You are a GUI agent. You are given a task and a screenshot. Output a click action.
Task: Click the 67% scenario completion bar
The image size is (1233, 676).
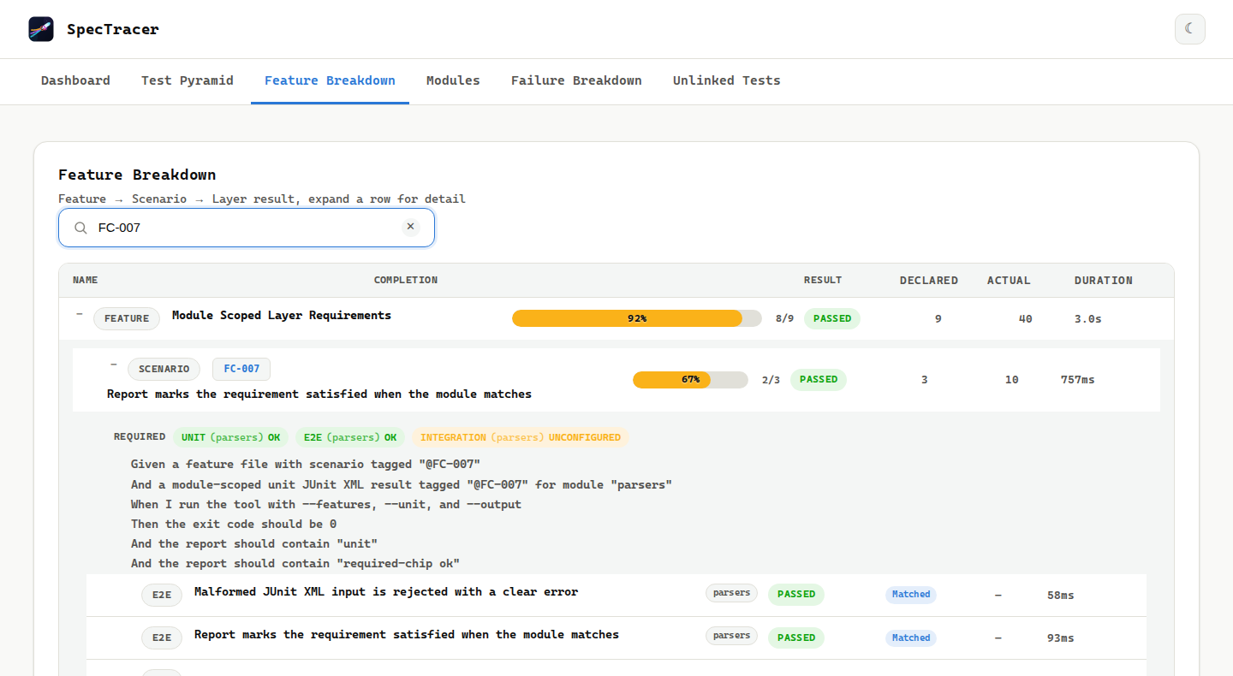click(690, 380)
